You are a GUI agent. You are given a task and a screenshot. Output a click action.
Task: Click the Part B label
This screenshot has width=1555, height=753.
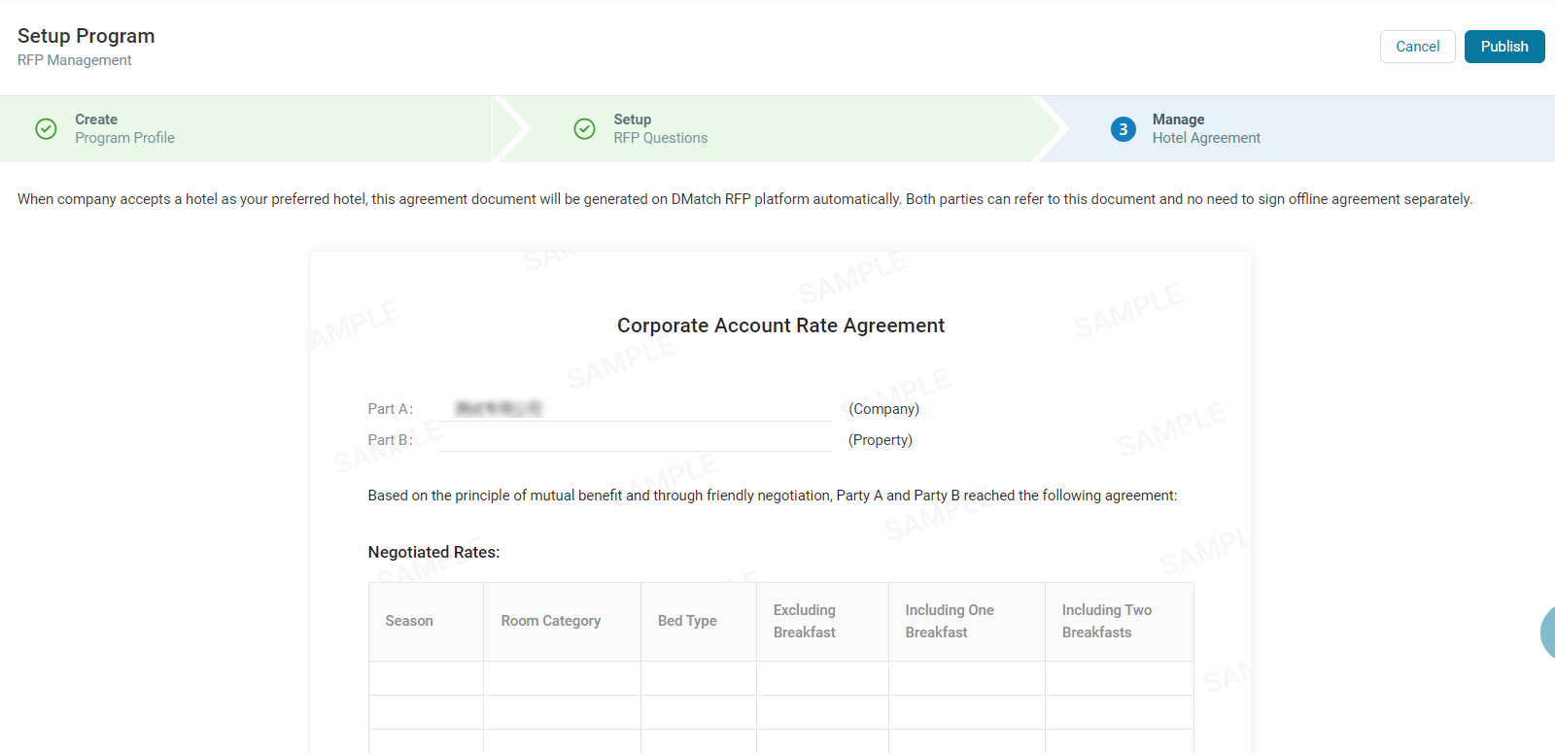[x=391, y=440]
